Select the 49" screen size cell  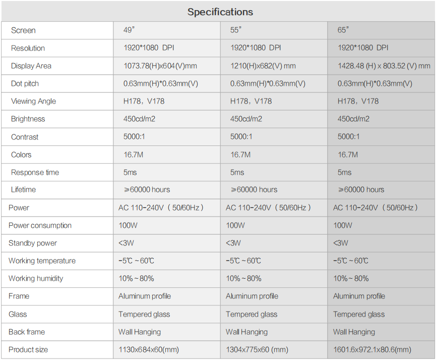pos(129,30)
